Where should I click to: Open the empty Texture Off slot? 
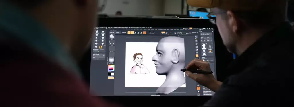click(112, 55)
